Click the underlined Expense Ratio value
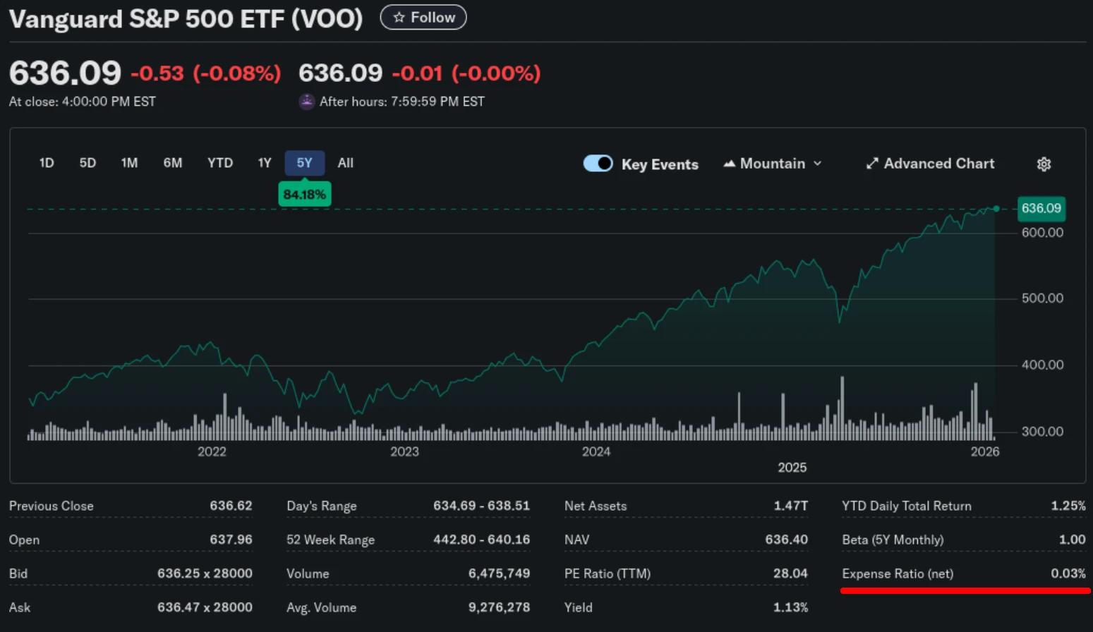This screenshot has height=632, width=1093. click(1068, 573)
